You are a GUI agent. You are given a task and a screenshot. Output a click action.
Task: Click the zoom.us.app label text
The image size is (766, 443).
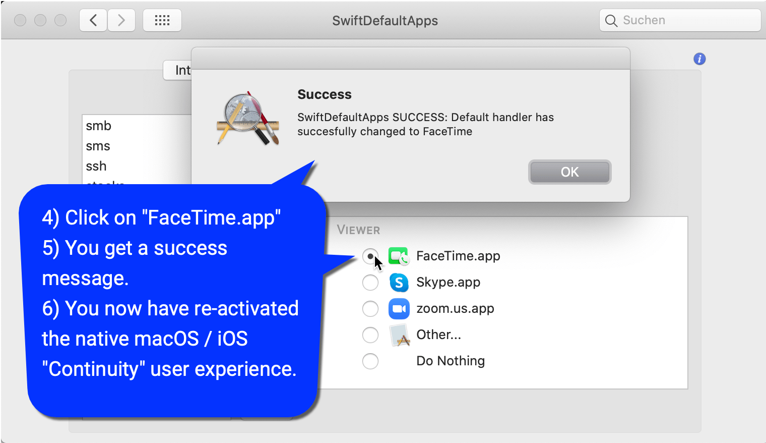455,309
